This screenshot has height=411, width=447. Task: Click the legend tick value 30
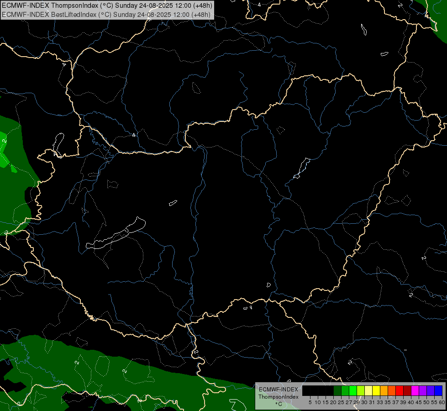[364, 402]
